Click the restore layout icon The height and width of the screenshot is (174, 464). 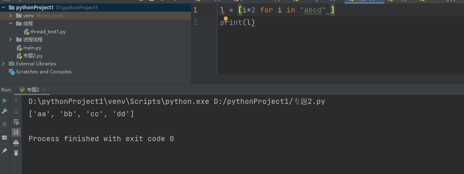[4, 138]
